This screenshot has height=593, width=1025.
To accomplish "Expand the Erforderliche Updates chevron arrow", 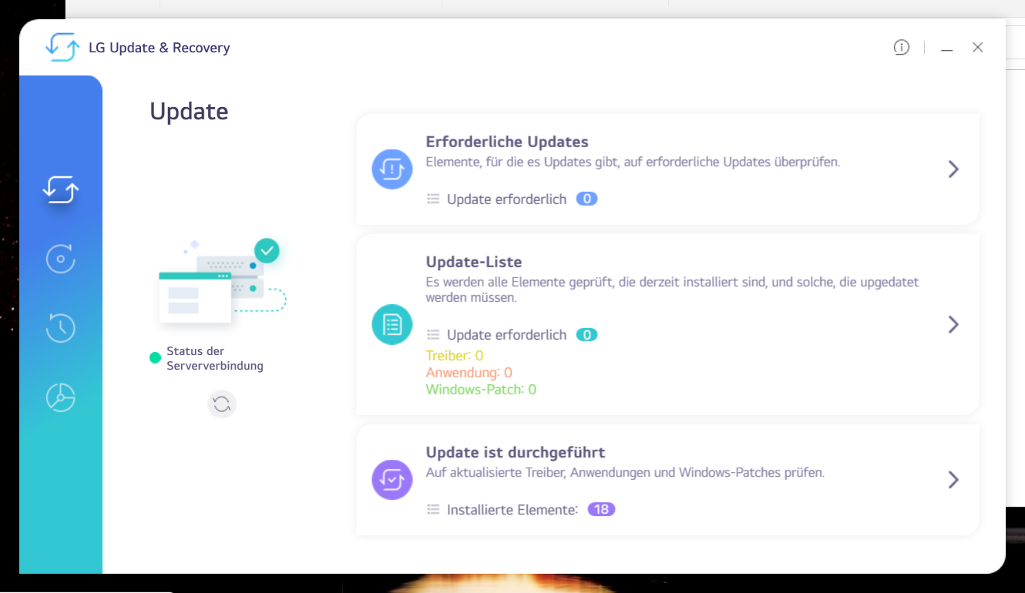I will pos(953,169).
